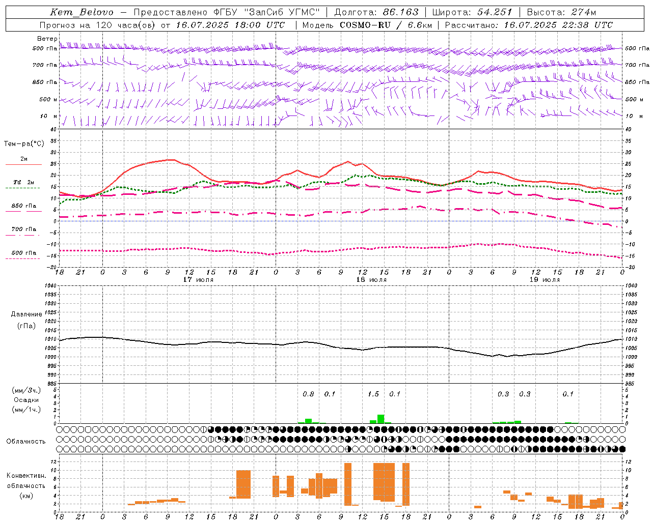Click the (мм/1ч.) precipitation unit label
652x521 pixels.
(x=26, y=410)
